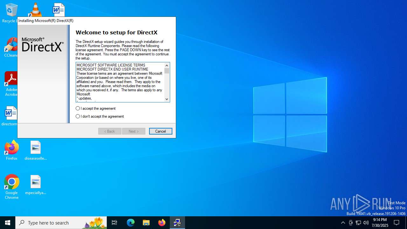The height and width of the screenshot is (229, 407).
Task: Click the 'Installing Microsoft(R) DirectX(R)' title bar
Action: point(97,21)
